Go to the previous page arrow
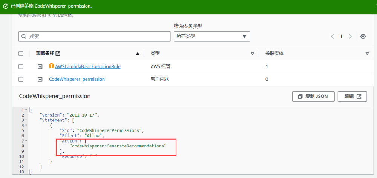 332,37
